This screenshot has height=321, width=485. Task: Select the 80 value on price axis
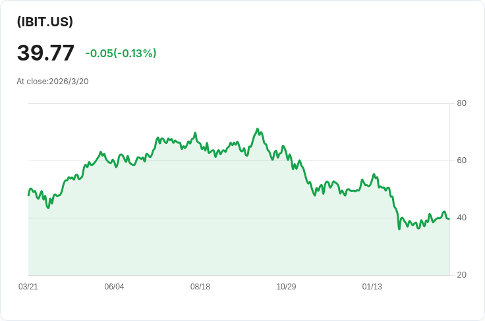pyautogui.click(x=461, y=103)
